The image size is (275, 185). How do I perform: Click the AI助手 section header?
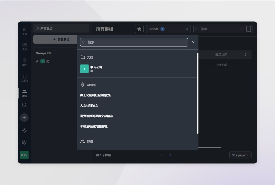tap(88, 85)
